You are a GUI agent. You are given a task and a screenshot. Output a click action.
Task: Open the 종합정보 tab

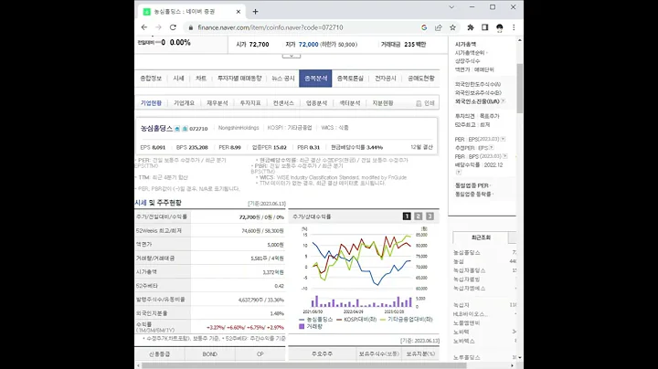point(151,79)
